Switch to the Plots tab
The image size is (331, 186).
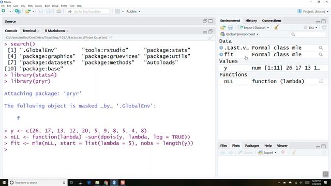pyautogui.click(x=236, y=146)
